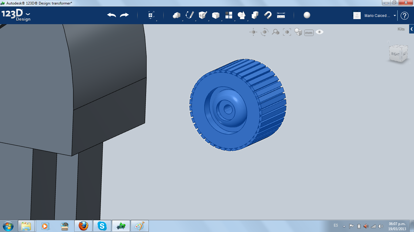Change units with the mm button

tap(309, 33)
